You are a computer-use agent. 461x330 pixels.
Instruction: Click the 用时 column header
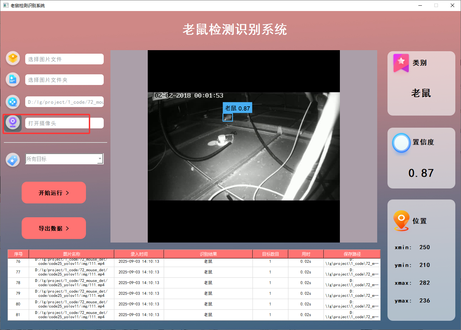(x=306, y=254)
